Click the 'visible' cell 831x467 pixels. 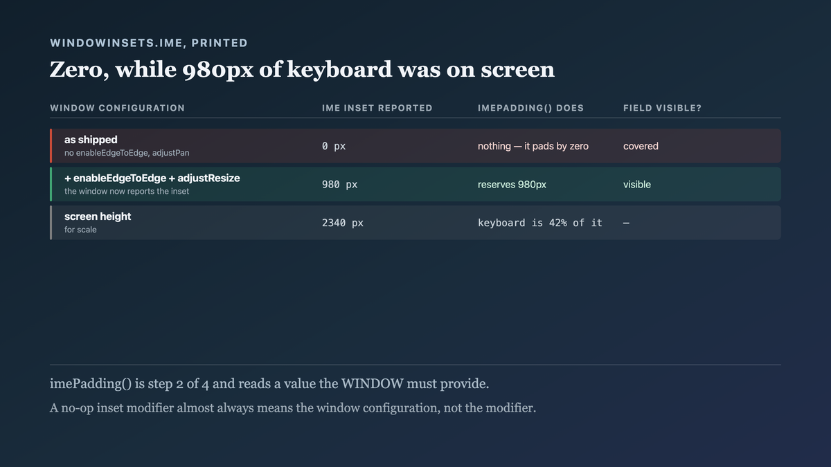coord(637,185)
